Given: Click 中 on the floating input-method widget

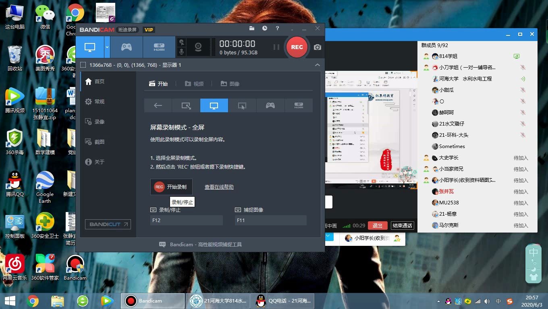Looking at the screenshot, I should point(533,252).
